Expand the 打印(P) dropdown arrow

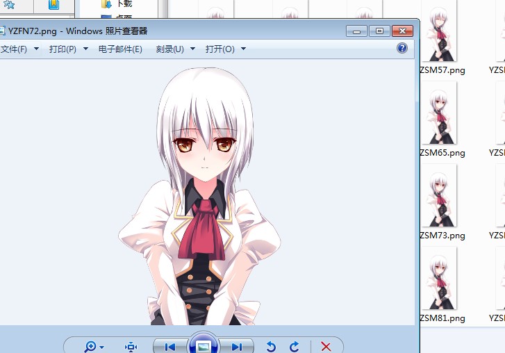tap(85, 49)
